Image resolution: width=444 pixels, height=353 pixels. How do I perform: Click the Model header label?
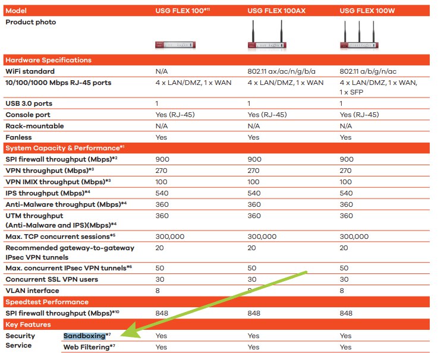(16, 11)
